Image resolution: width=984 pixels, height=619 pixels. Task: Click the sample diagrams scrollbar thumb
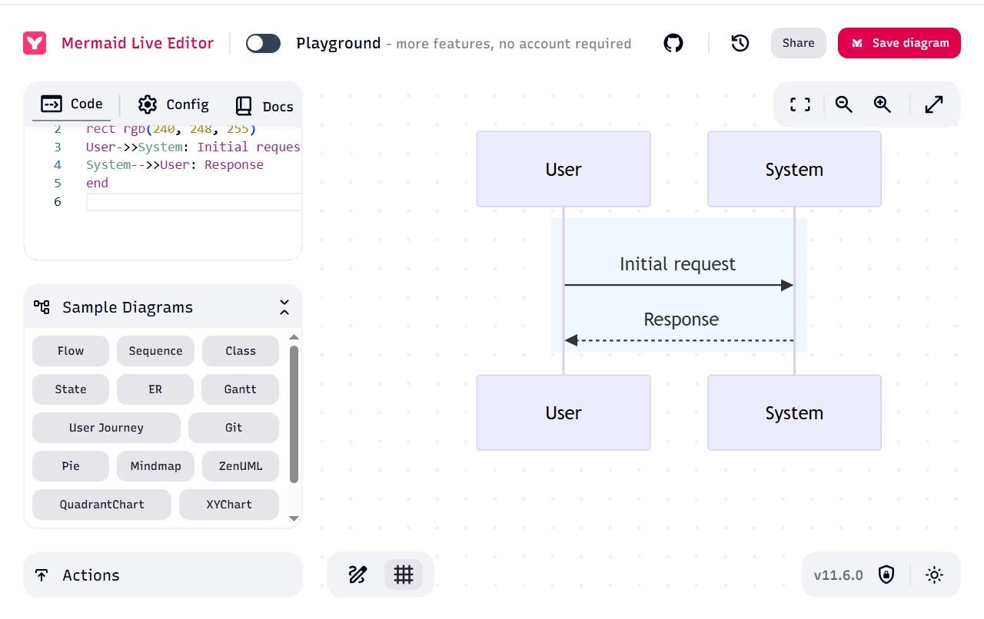[294, 414]
